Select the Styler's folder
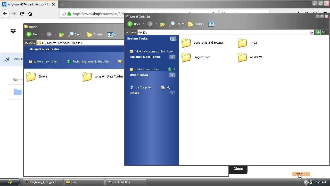 37,77
